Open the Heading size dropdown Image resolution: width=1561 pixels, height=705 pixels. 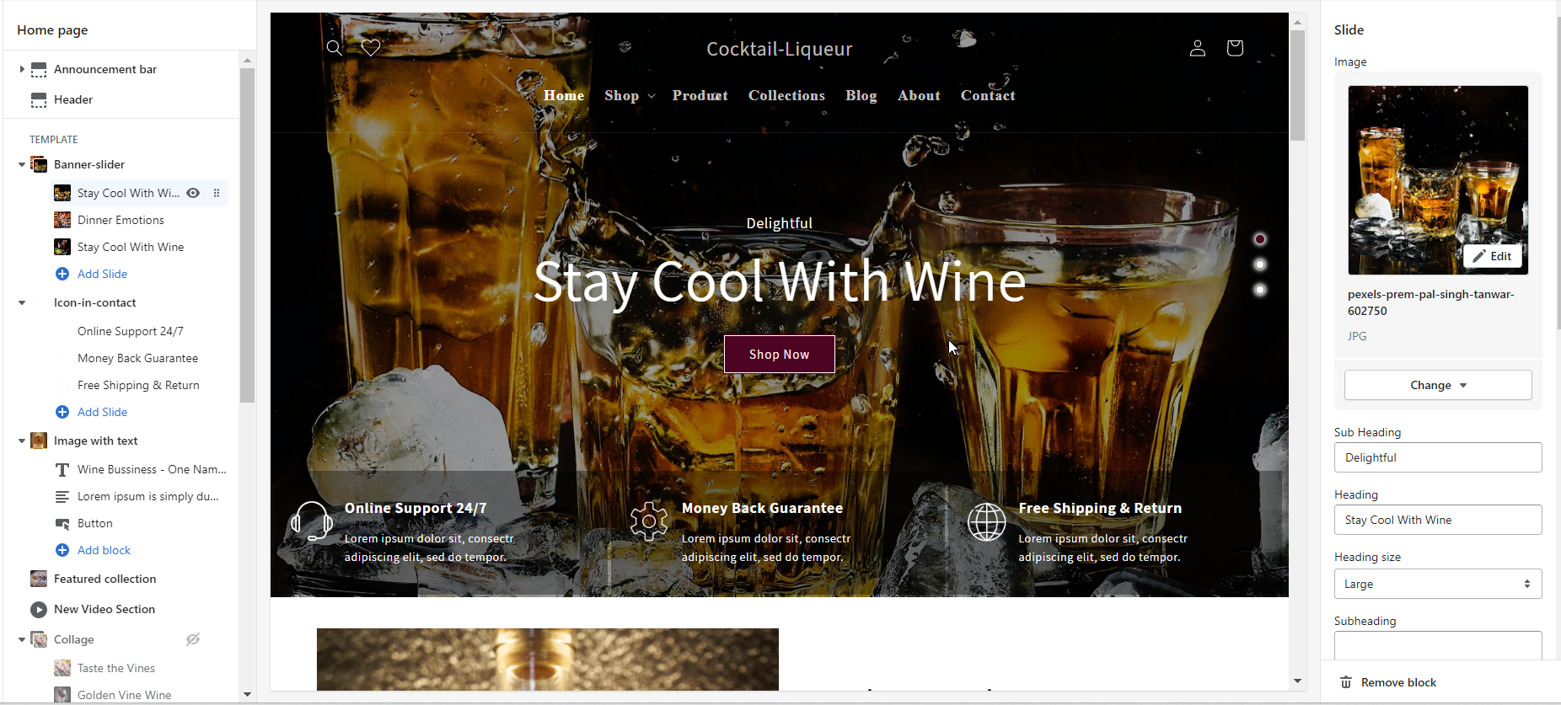click(1437, 584)
